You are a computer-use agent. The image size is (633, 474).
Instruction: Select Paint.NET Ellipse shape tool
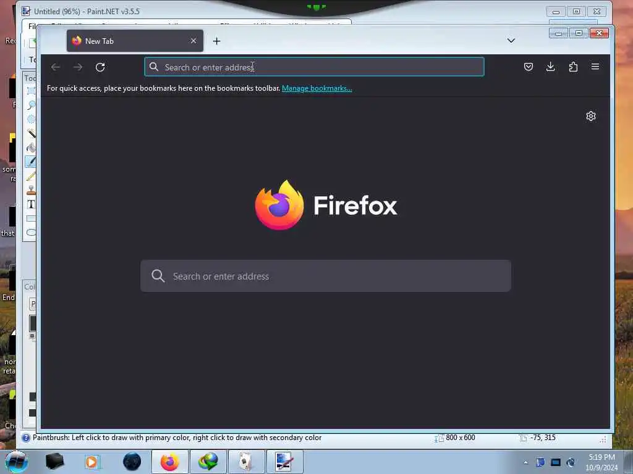tap(32, 233)
